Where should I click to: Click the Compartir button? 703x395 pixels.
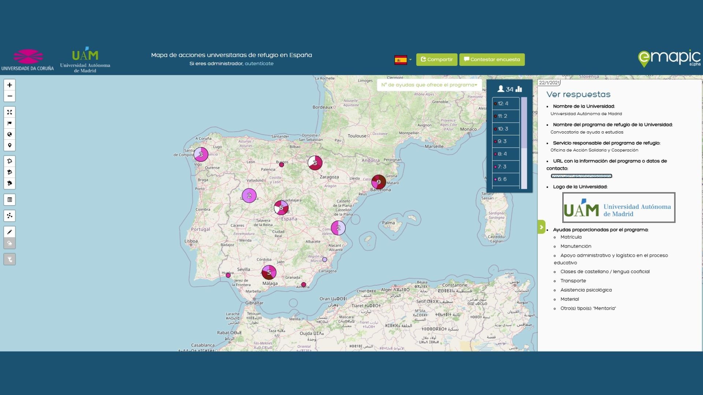(436, 60)
